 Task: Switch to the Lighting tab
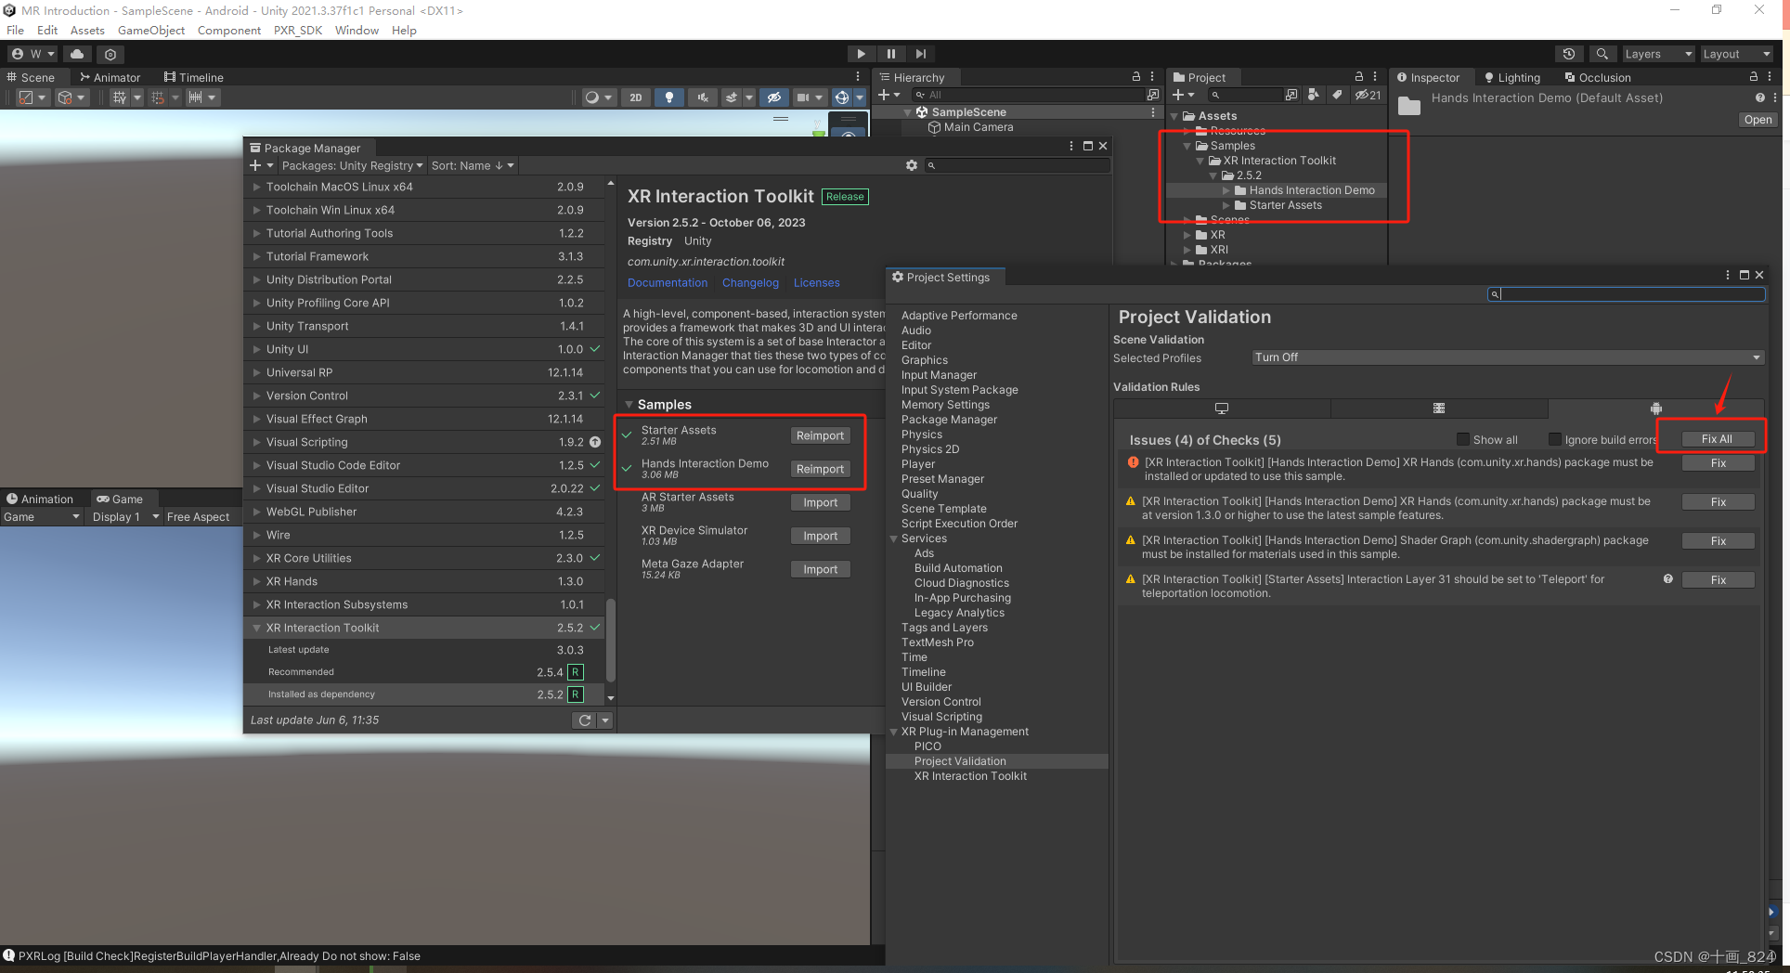click(1512, 78)
